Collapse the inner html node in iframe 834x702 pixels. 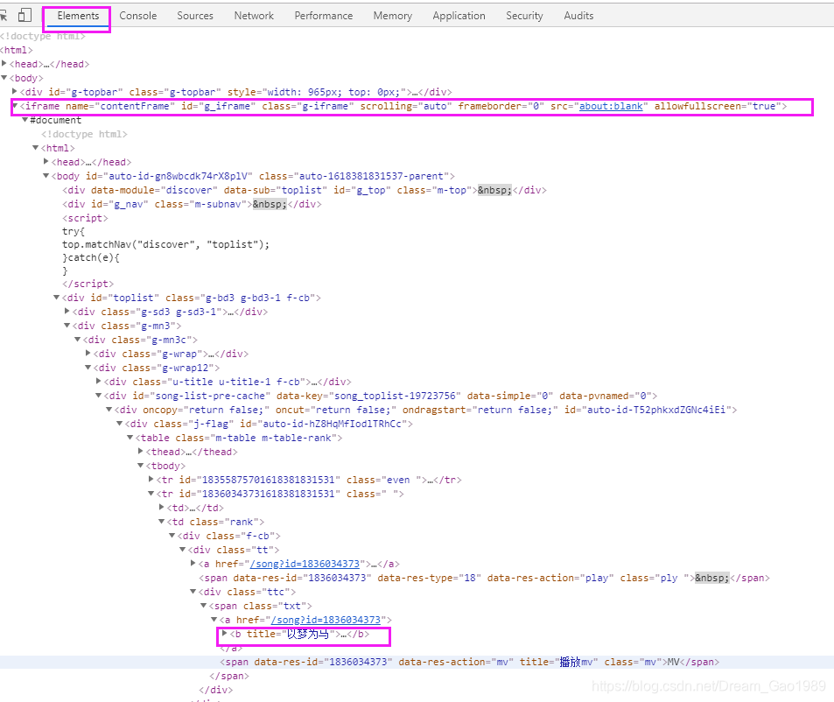click(36, 147)
